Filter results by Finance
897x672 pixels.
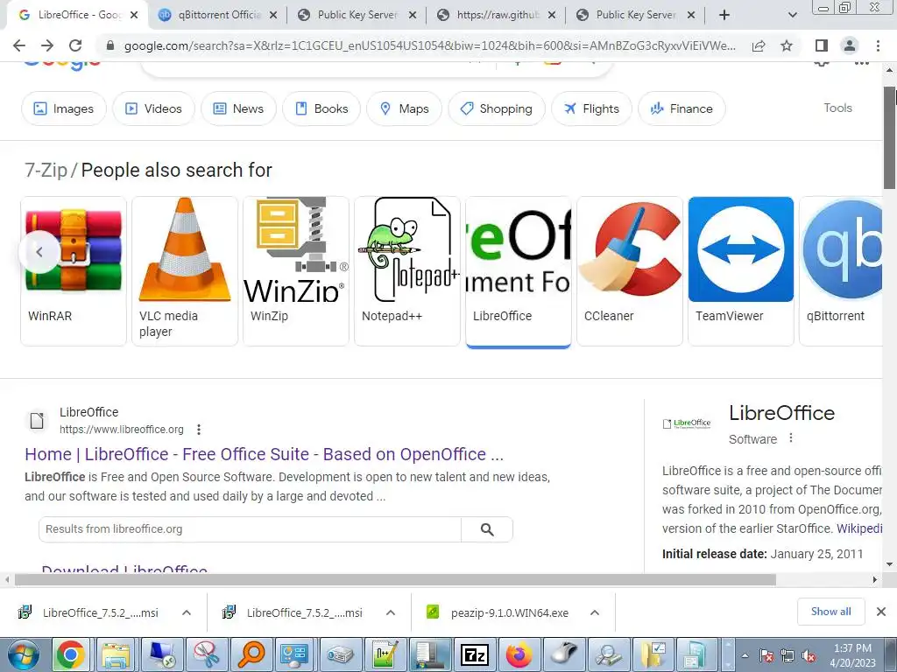click(x=682, y=108)
